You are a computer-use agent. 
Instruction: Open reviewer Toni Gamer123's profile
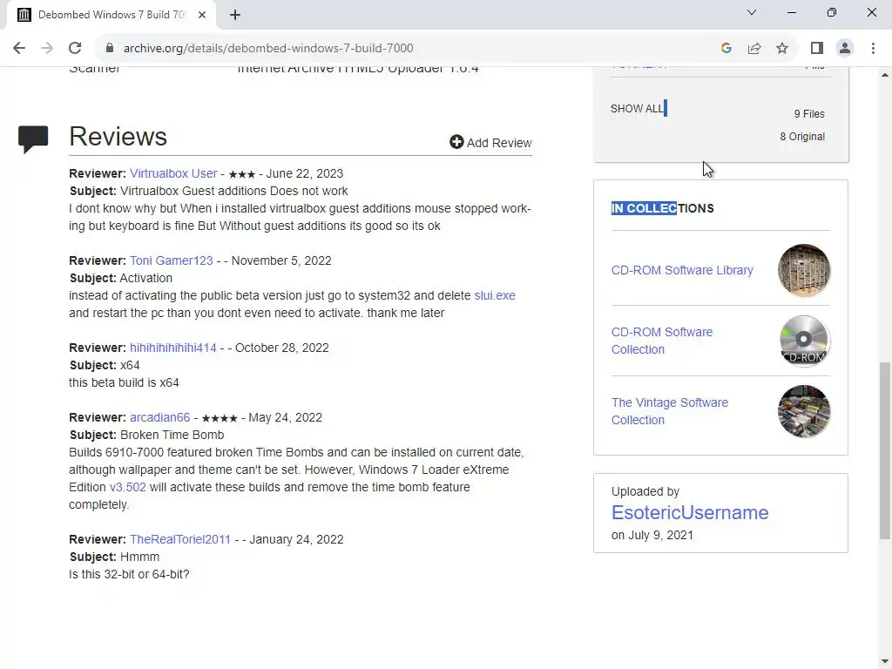point(172,260)
